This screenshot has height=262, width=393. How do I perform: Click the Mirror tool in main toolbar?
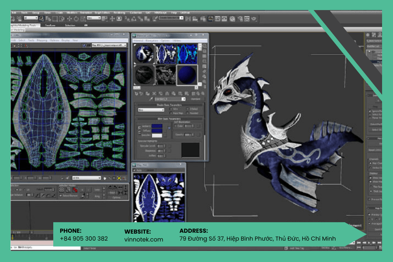tap(188, 18)
